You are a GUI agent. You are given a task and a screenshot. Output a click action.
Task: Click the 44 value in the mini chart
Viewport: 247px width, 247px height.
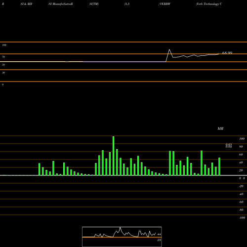(159, 234)
